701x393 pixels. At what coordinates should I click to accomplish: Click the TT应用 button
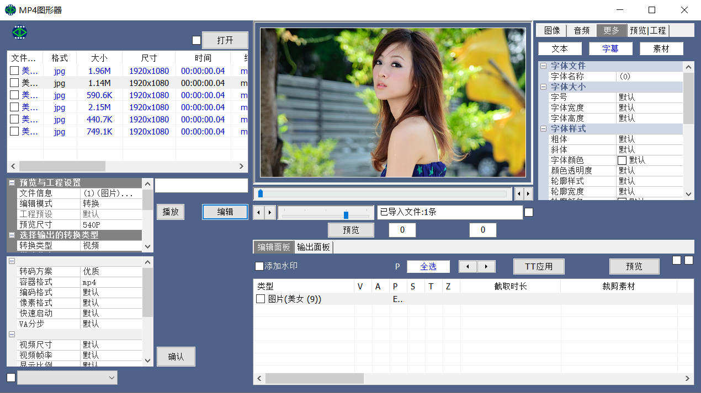point(539,267)
